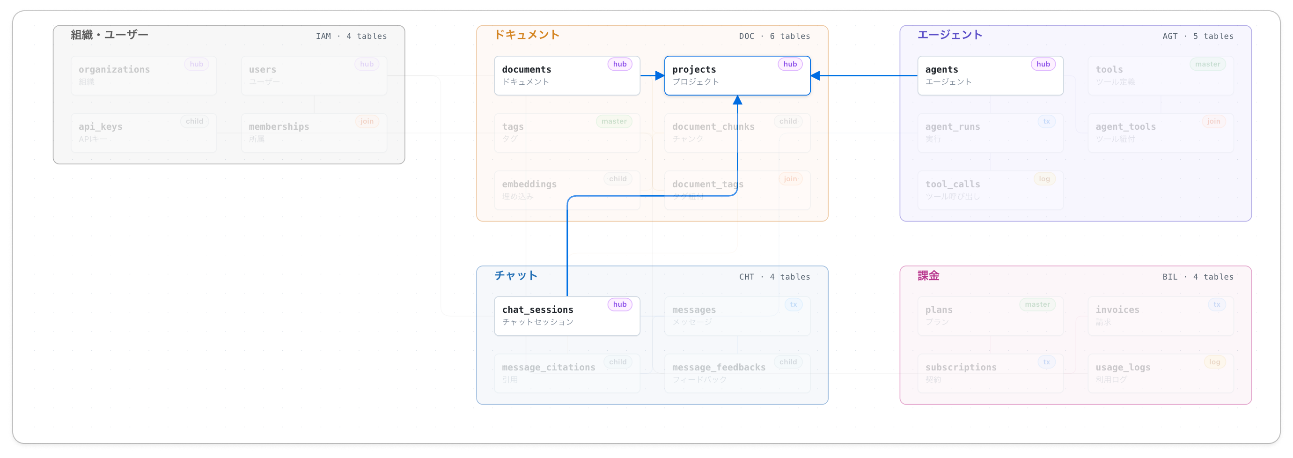
Task: Click the ドキュメント group title
Action: [x=527, y=35]
